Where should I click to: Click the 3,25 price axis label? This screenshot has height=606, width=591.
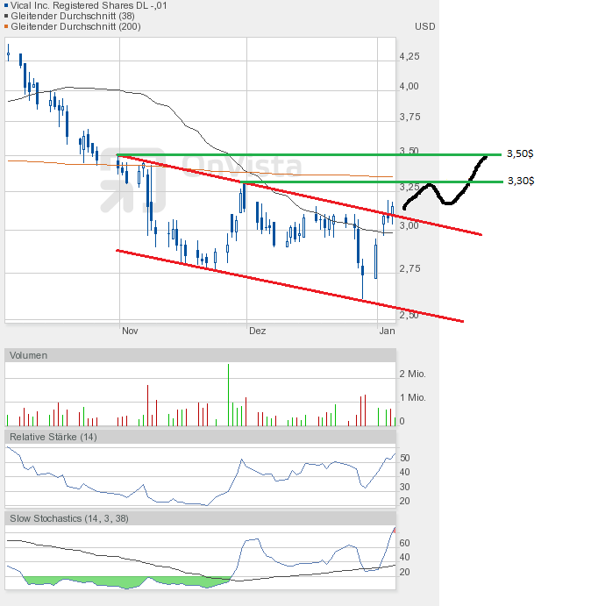409,187
